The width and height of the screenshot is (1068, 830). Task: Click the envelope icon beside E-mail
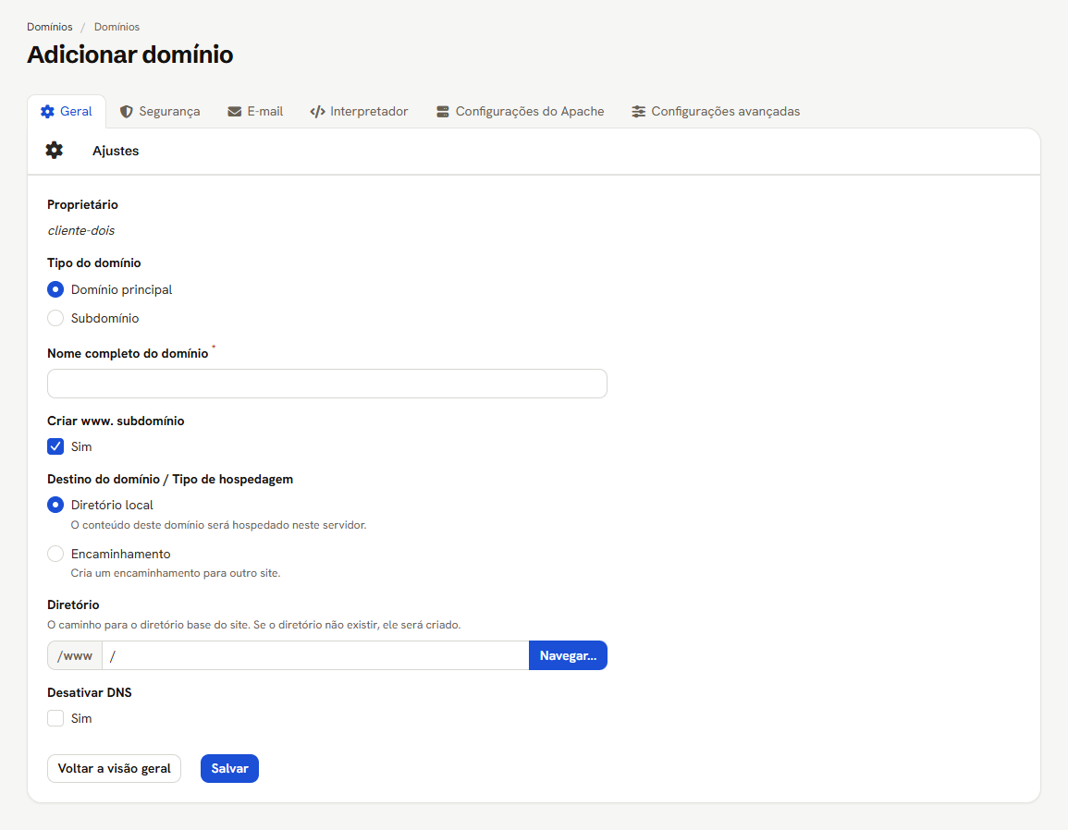coord(234,112)
